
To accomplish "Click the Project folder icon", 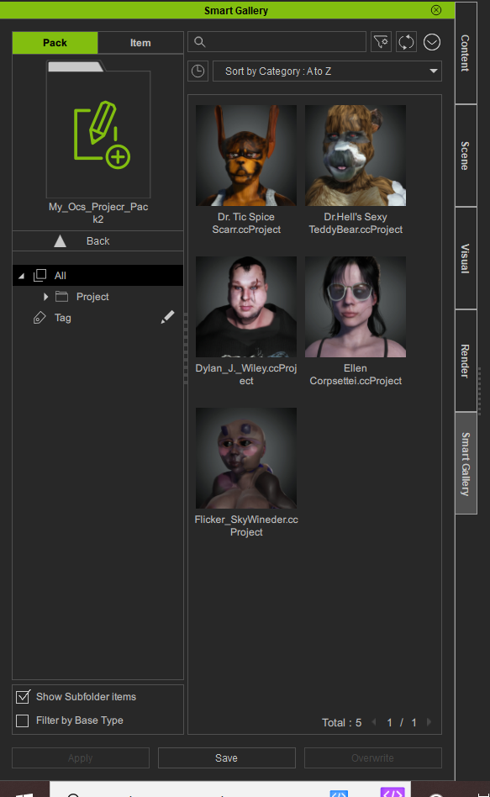I will pyautogui.click(x=61, y=296).
